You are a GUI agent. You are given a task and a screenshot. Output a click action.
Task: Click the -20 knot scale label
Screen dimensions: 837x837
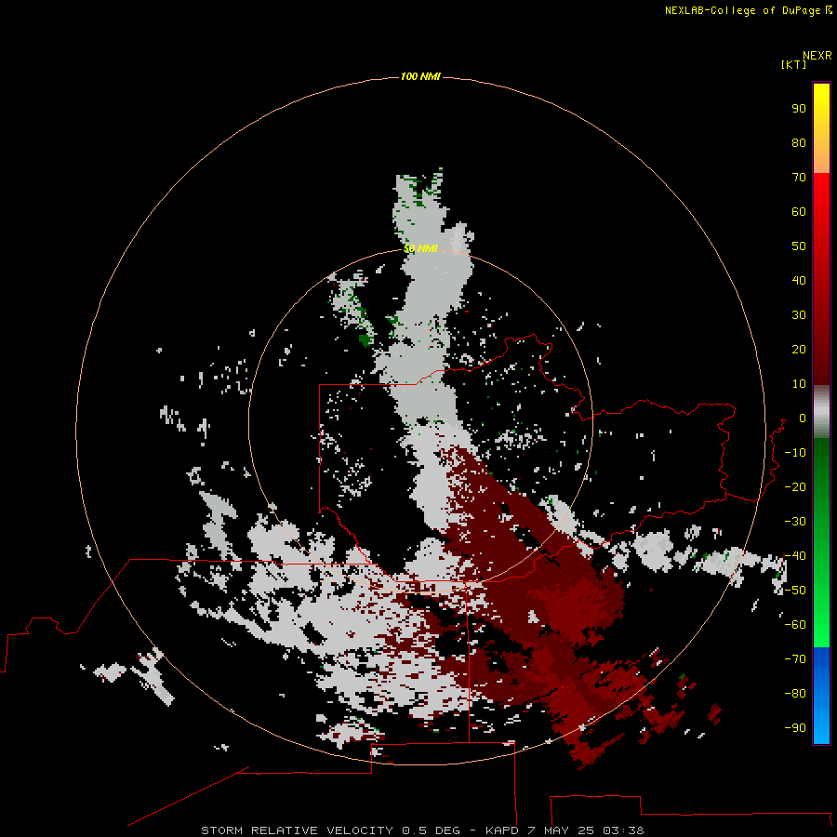795,486
